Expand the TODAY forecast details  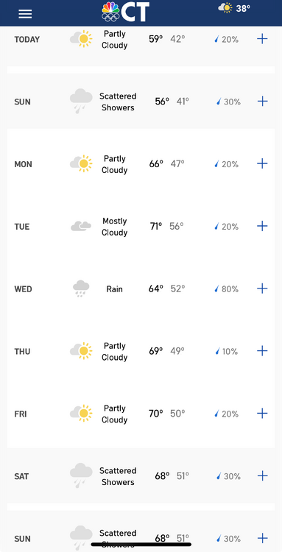262,39
